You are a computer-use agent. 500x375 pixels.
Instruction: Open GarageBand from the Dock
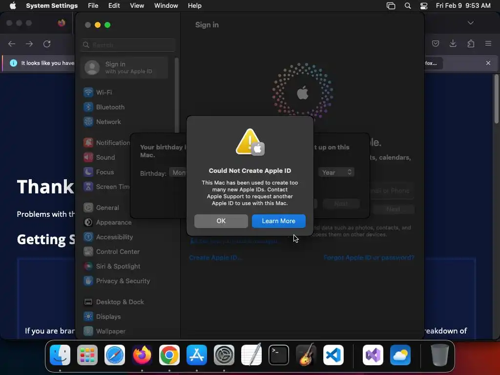pos(306,355)
